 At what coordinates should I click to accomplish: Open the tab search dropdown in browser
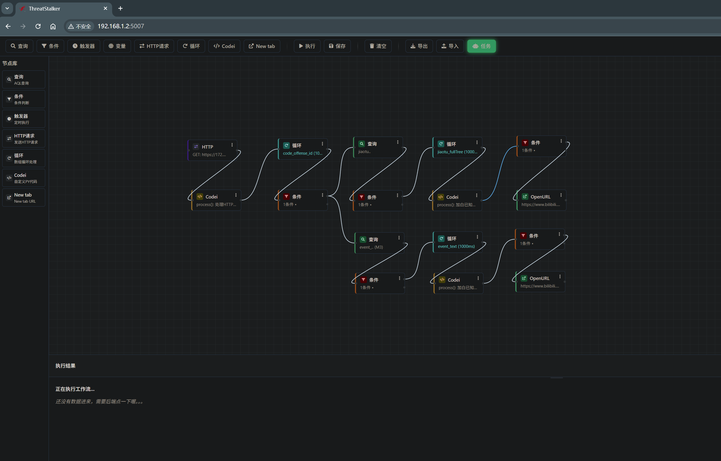tap(7, 8)
